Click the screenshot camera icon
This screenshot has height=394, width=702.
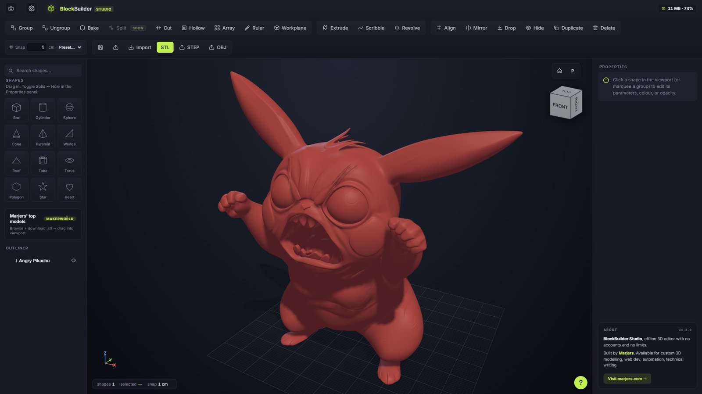pos(11,8)
